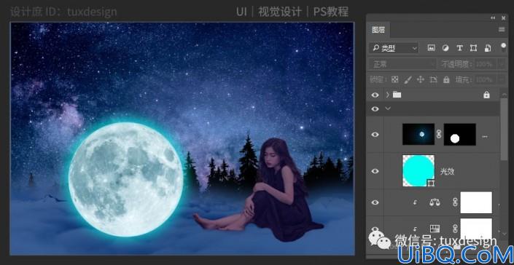
Task: Collapse the open group chevron
Action: point(388,108)
